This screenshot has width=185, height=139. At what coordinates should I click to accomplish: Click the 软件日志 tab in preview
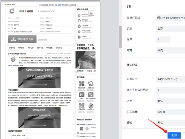[x=31, y=48]
